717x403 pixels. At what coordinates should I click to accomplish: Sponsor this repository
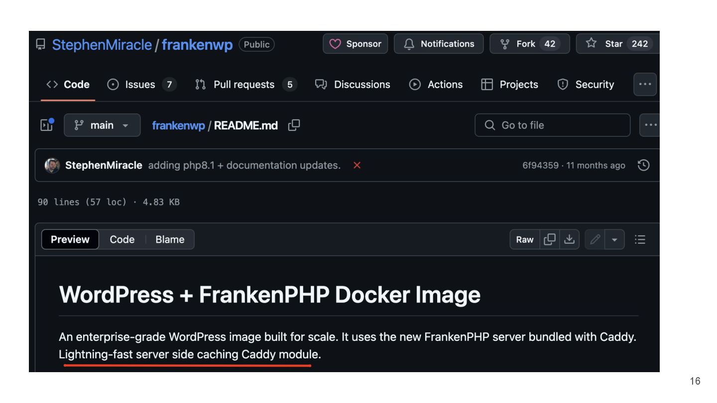tap(356, 44)
